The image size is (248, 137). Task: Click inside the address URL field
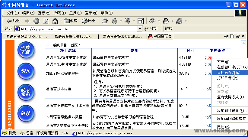click(78, 29)
